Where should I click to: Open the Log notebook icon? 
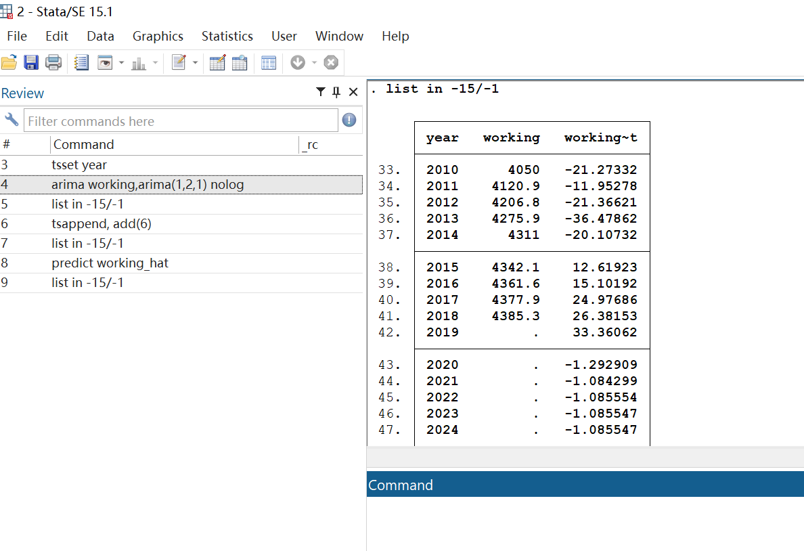coord(81,63)
